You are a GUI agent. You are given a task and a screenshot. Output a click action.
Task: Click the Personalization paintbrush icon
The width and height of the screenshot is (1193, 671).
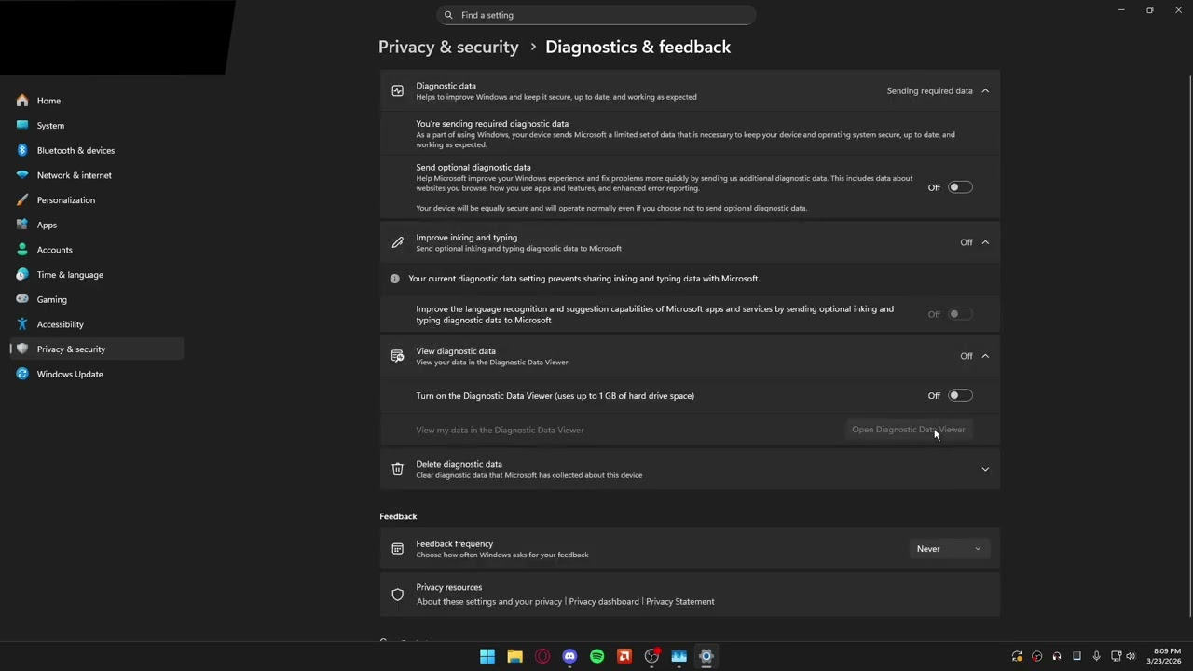coord(22,200)
